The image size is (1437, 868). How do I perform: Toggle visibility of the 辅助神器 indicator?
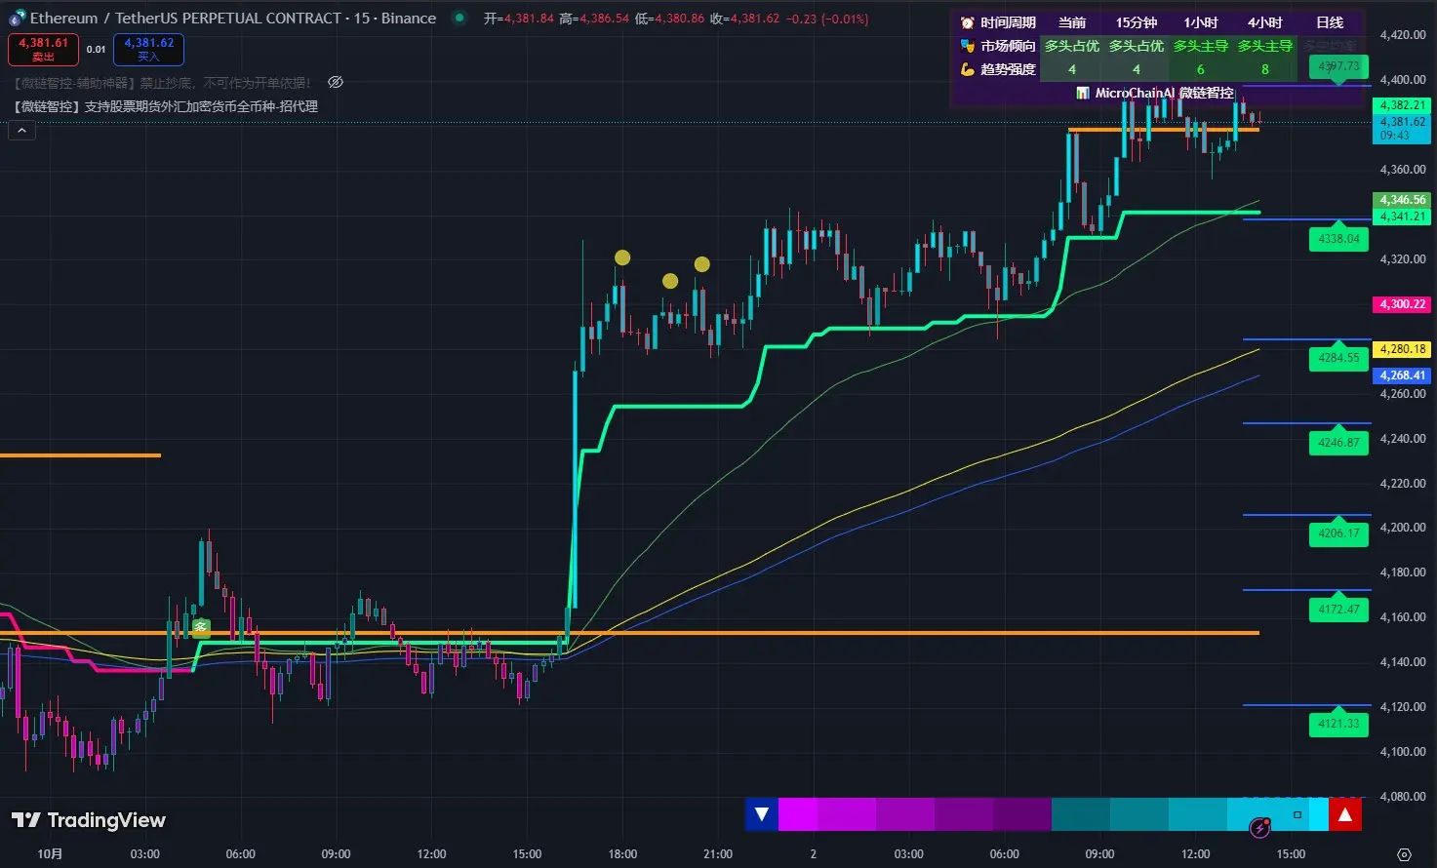coord(336,83)
